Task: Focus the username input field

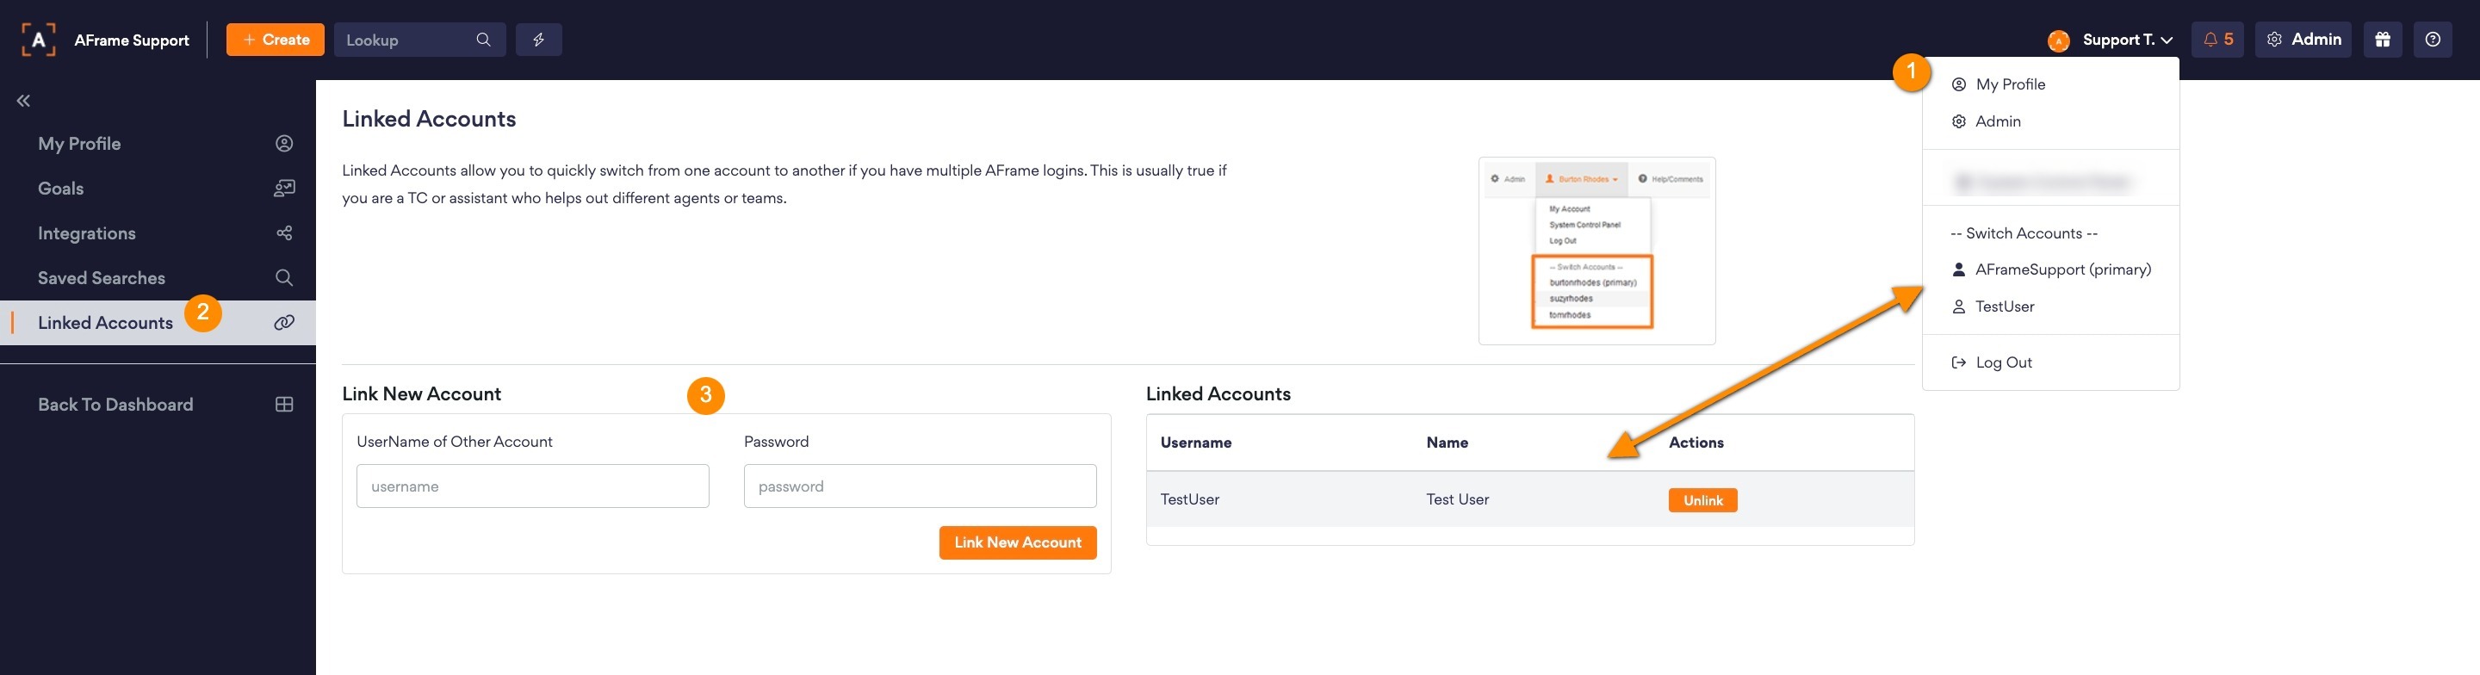Action: click(x=532, y=486)
